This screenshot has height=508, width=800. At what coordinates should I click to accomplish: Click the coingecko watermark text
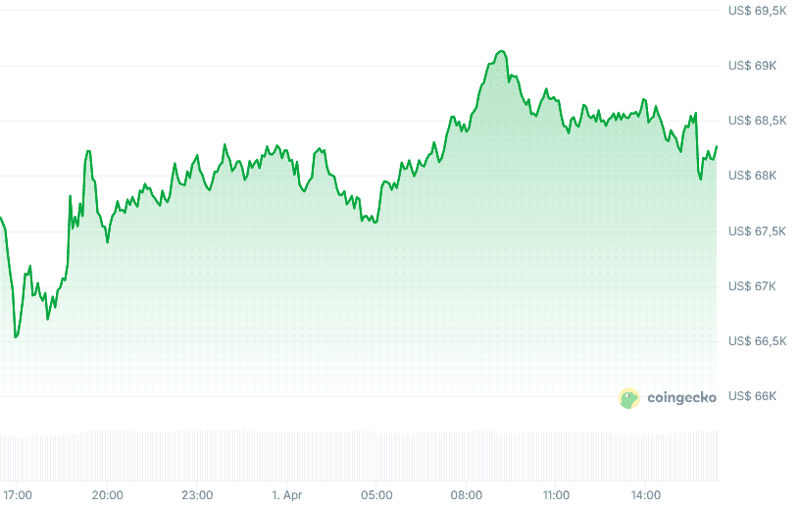pyautogui.click(x=681, y=398)
